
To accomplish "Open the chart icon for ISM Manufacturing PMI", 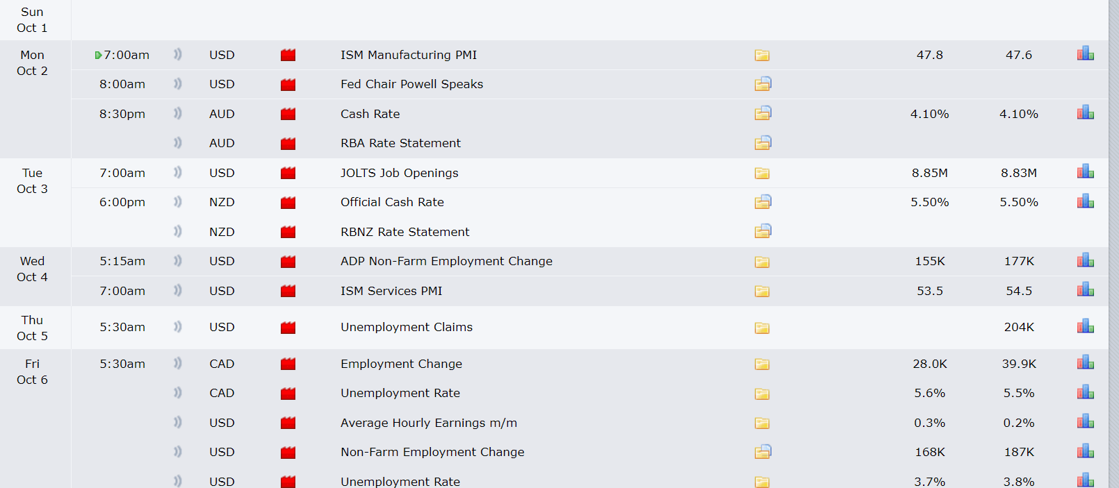I will click(1085, 54).
